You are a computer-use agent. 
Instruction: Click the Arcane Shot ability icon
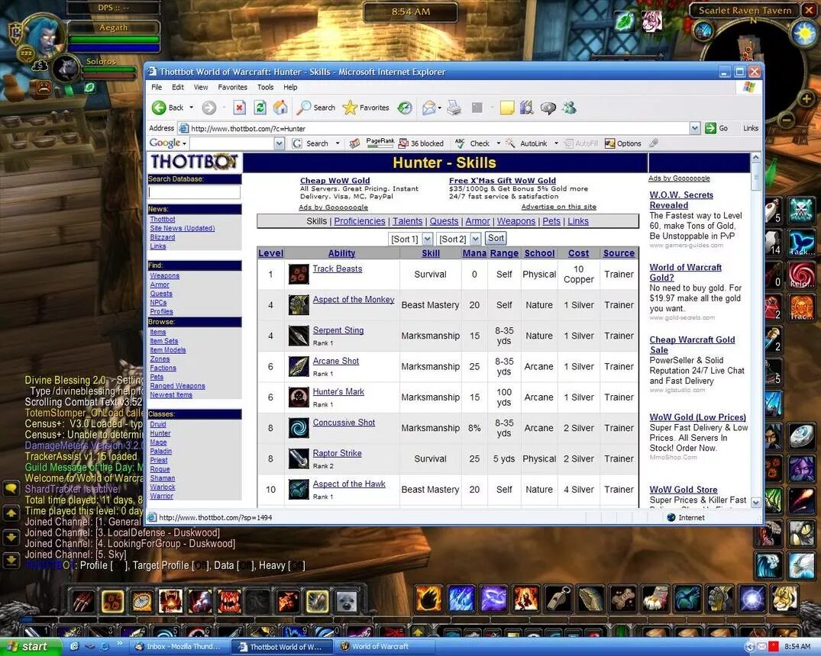click(299, 367)
